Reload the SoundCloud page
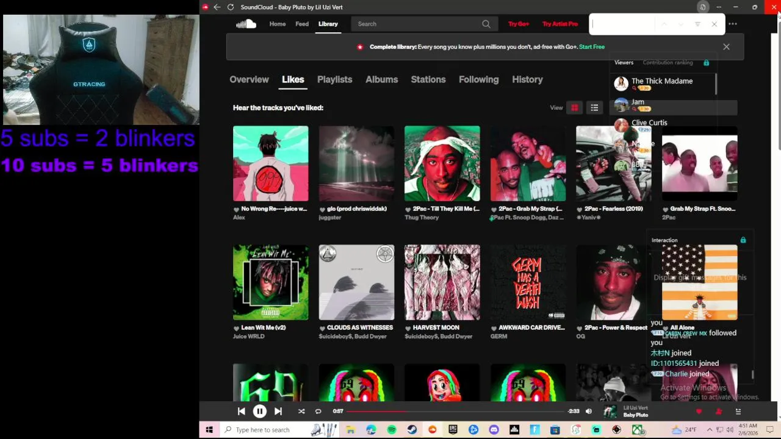 [231, 7]
